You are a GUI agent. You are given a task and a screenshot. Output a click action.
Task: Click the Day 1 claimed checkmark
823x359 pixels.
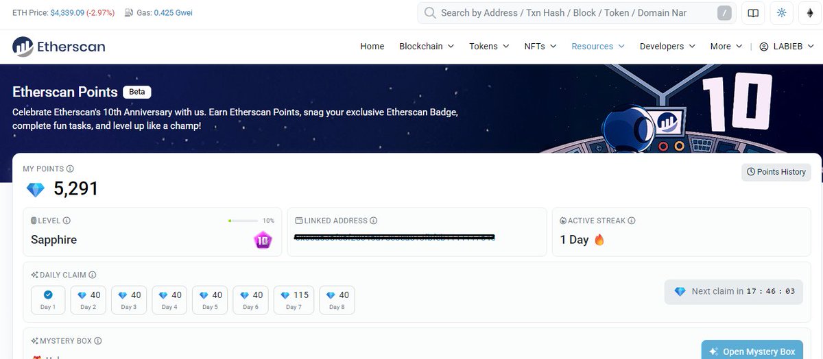tap(48, 295)
